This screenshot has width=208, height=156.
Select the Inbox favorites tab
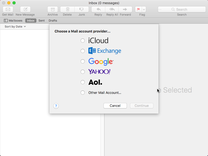pos(31,21)
